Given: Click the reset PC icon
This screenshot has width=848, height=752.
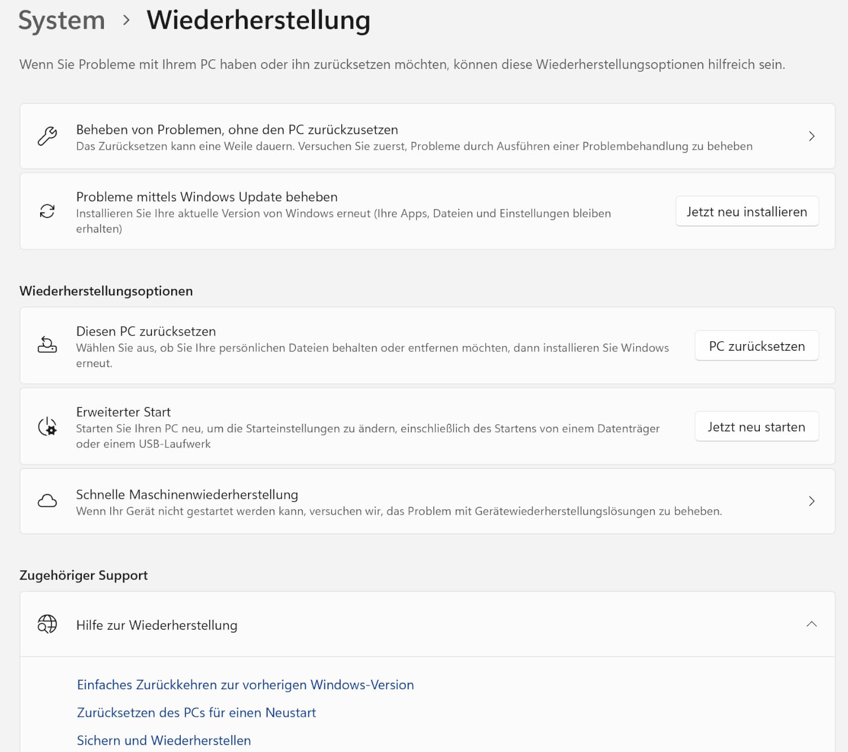Looking at the screenshot, I should [x=47, y=345].
